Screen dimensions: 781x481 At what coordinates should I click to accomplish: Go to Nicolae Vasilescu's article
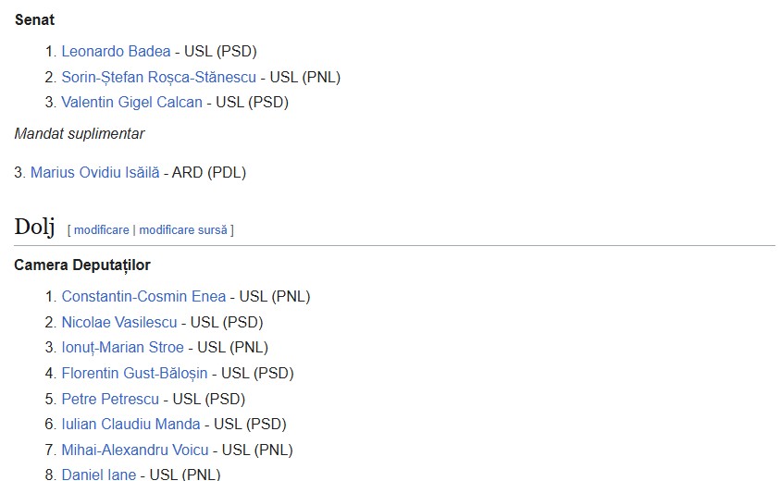pyautogui.click(x=120, y=323)
